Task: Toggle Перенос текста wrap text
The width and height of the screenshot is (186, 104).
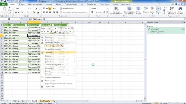Action: [x=67, y=8]
